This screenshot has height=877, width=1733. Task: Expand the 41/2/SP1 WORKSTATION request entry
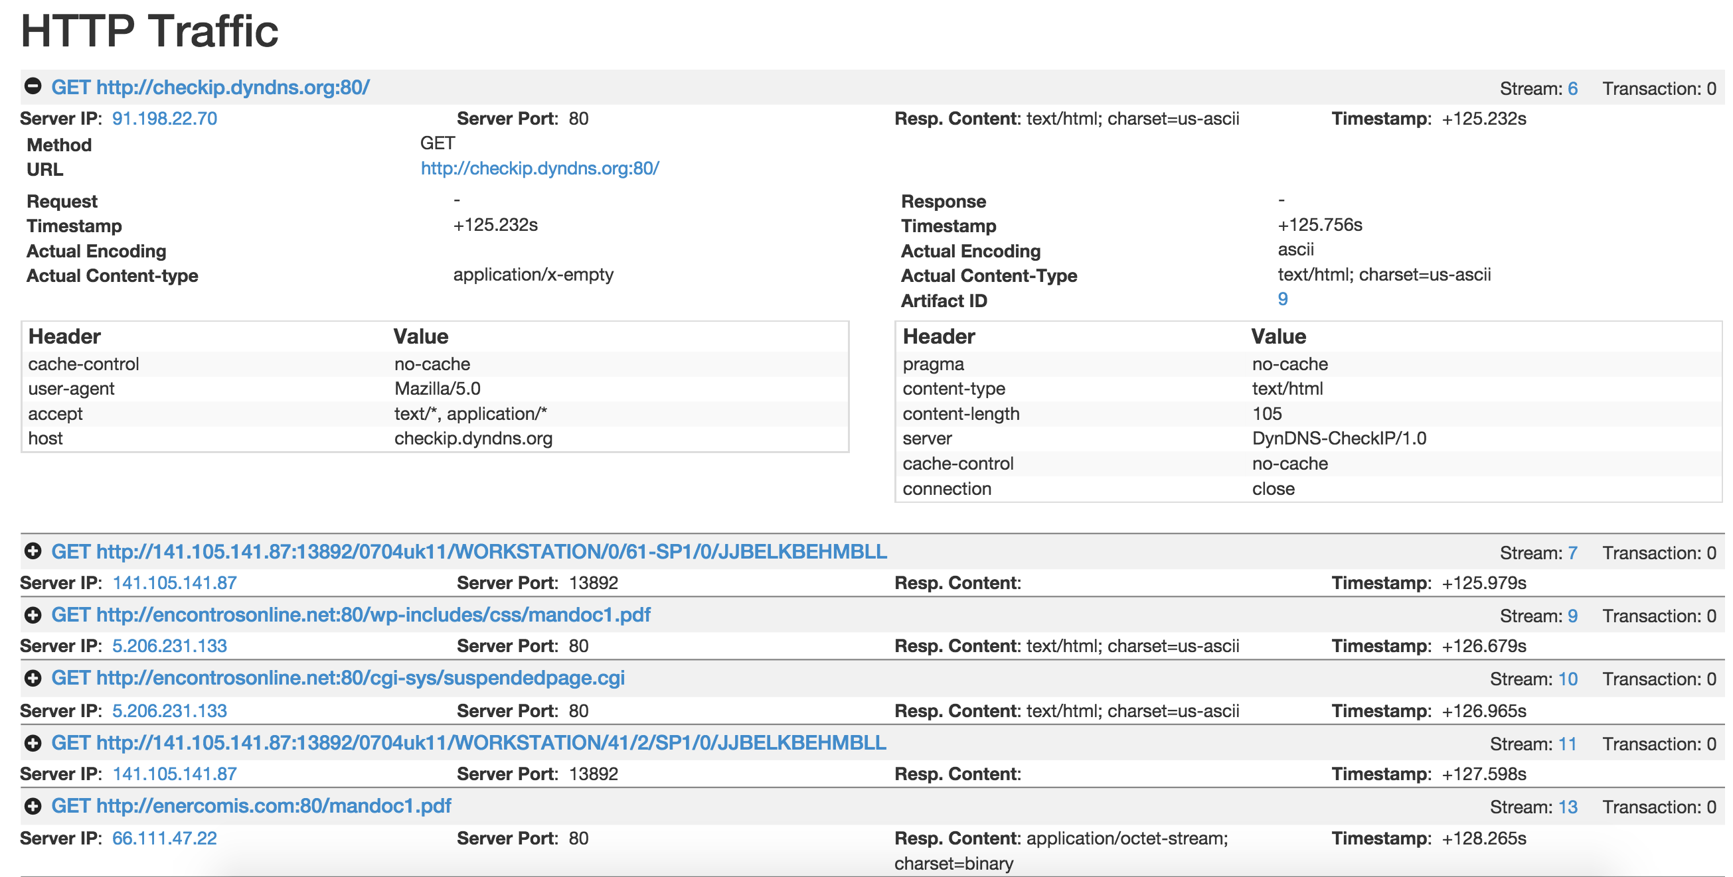pos(33,743)
